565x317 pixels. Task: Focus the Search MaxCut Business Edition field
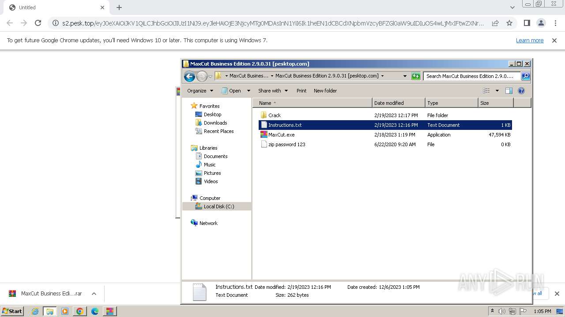(x=472, y=76)
